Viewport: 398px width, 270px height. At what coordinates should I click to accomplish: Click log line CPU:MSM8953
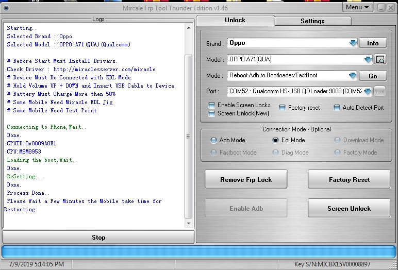(x=24, y=152)
